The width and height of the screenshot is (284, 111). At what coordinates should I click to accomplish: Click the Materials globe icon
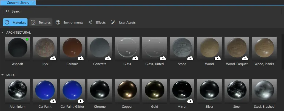coord(7,22)
